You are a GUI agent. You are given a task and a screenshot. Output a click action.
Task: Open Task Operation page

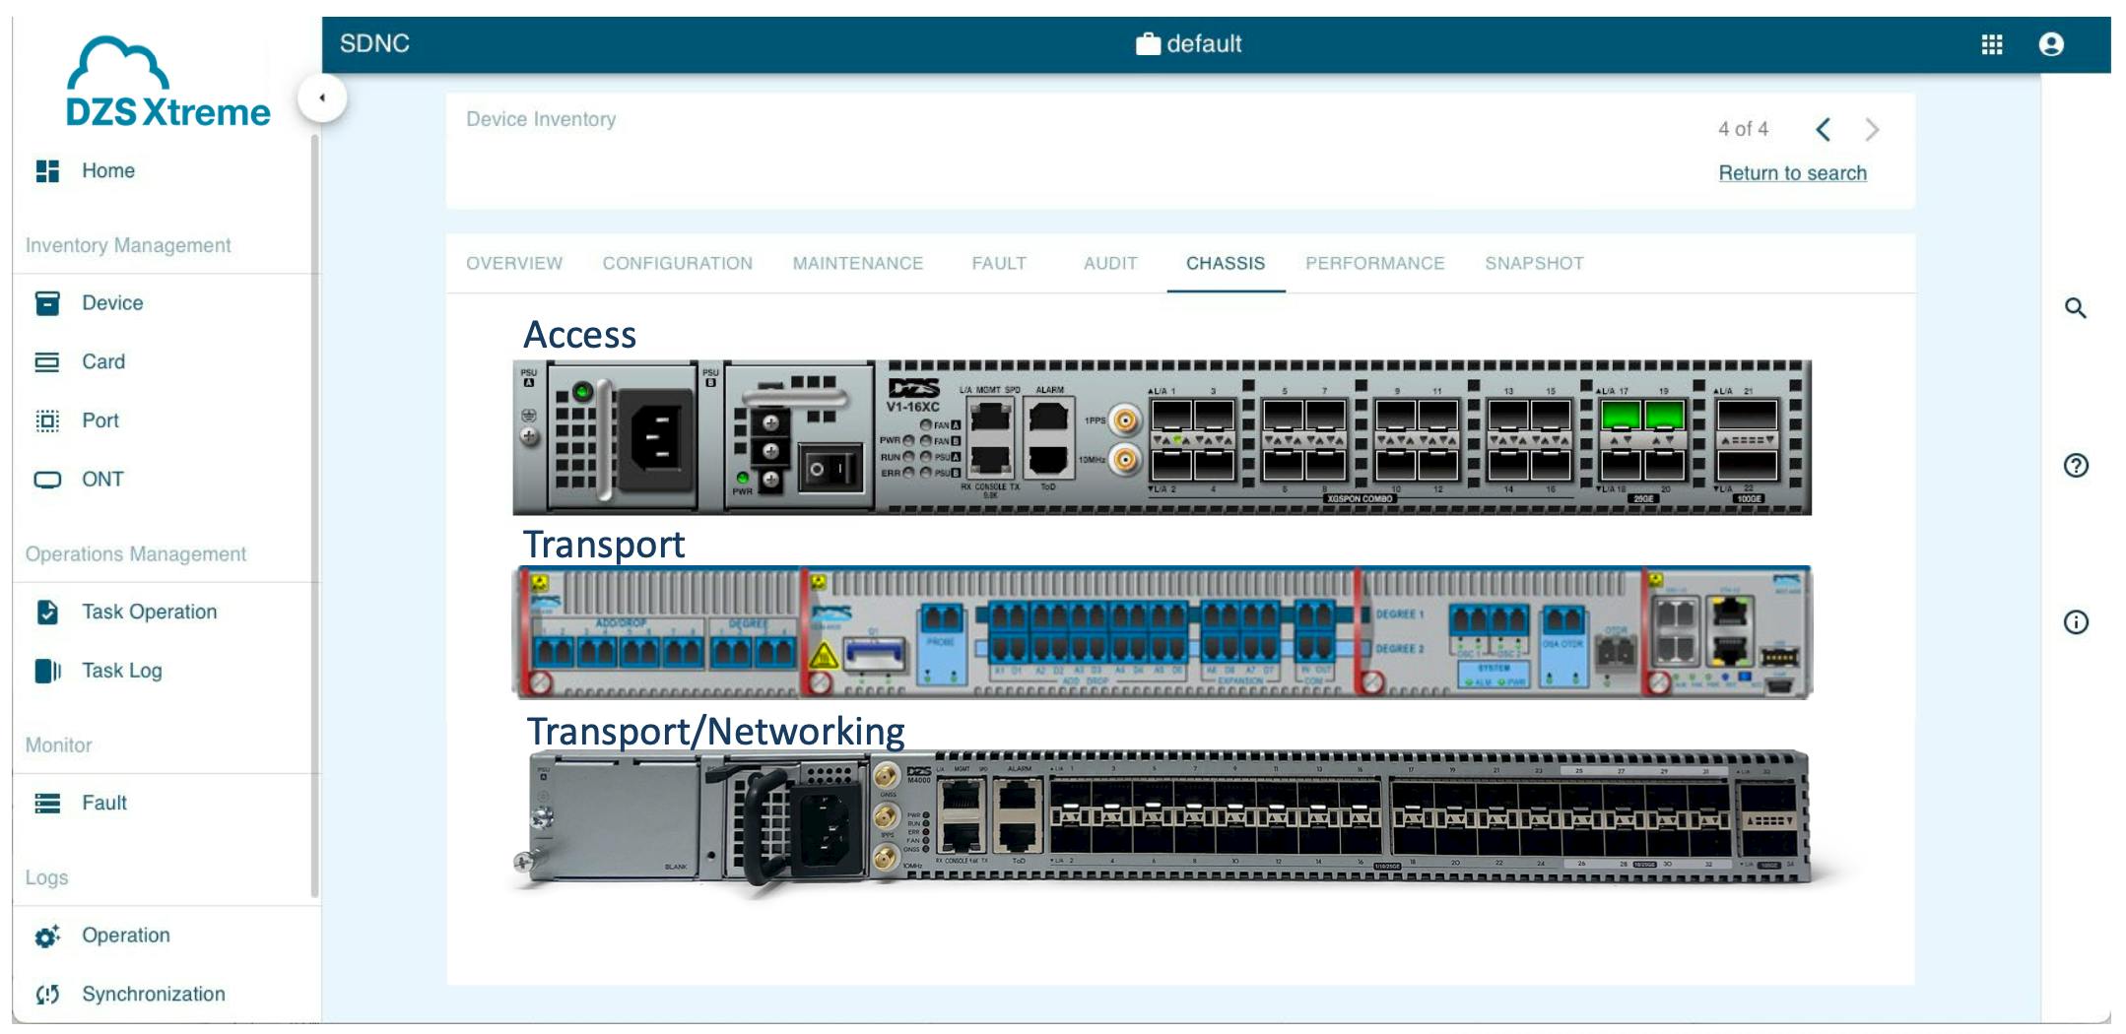(x=148, y=612)
